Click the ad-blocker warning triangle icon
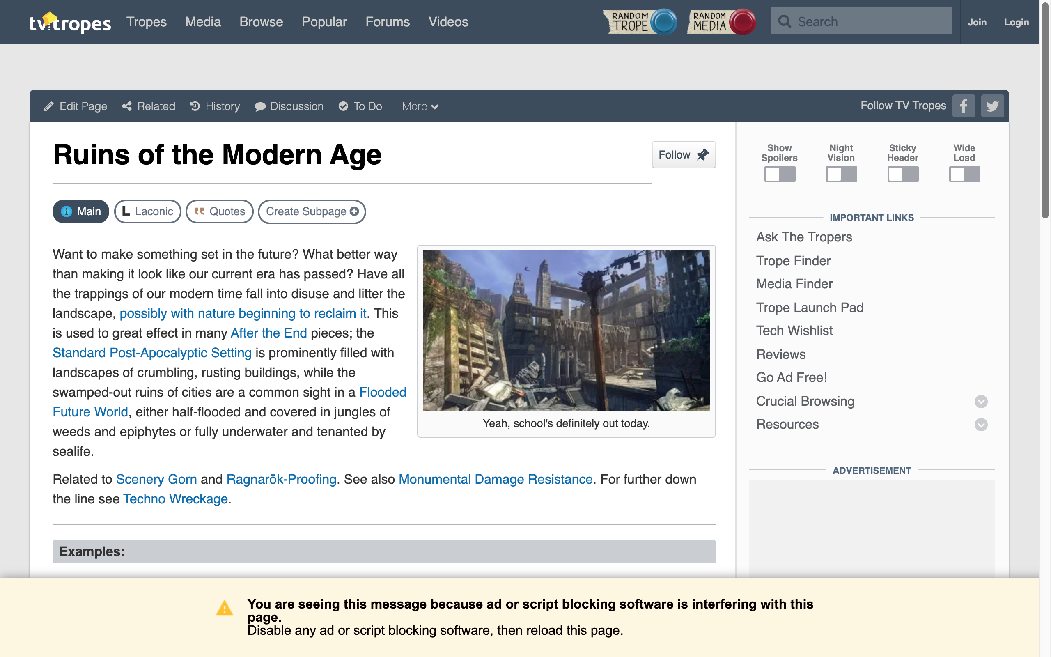The image size is (1051, 657). pos(225,608)
